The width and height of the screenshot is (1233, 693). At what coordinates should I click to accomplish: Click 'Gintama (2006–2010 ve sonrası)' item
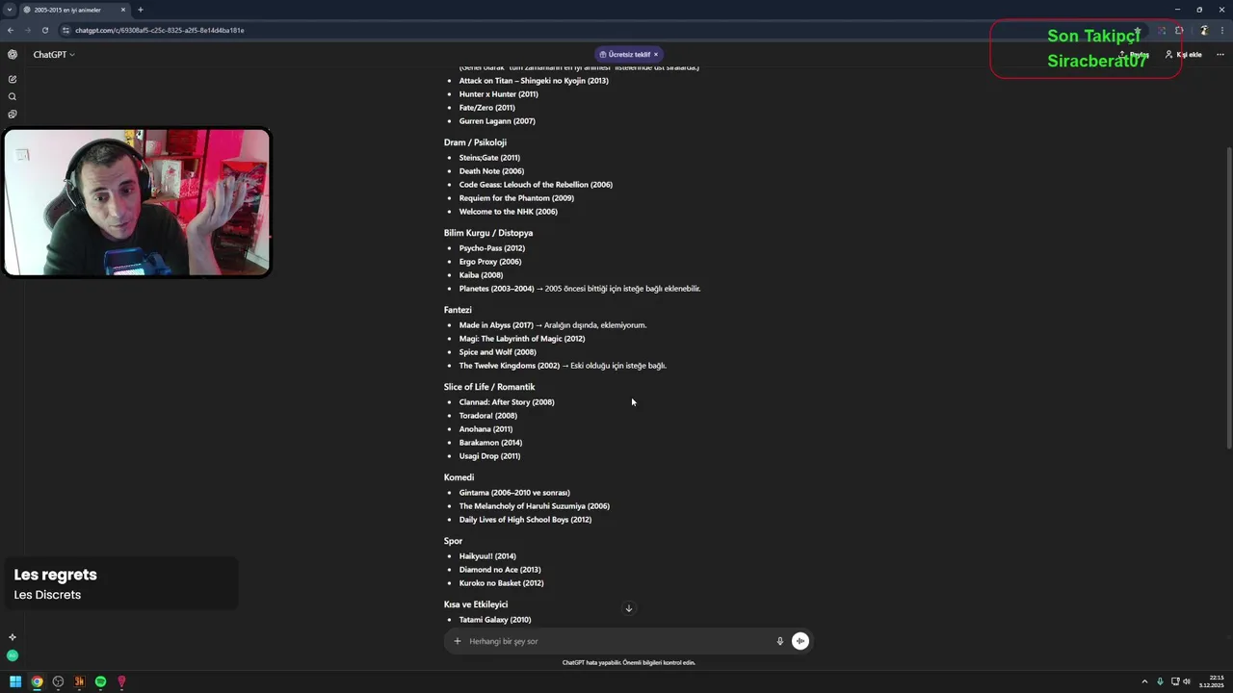pos(514,493)
